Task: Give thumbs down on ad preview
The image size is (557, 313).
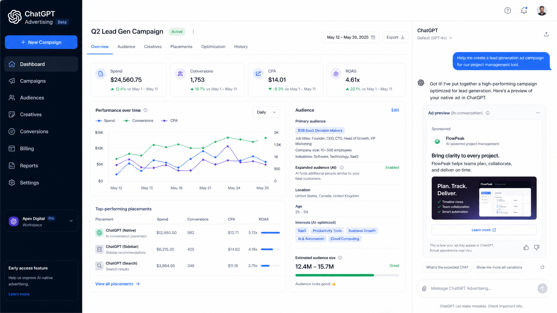Action: 536,248
